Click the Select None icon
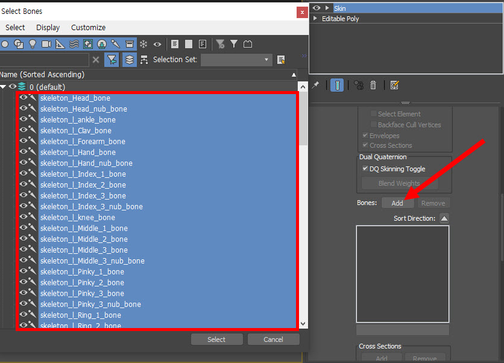 point(188,44)
